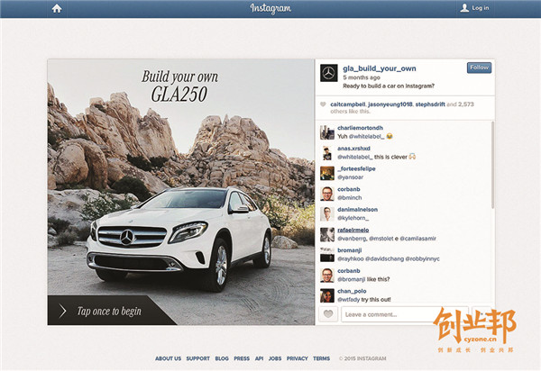Open charliemortondh's avatar
Image resolution: width=541 pixels, height=371 pixels.
pyautogui.click(x=326, y=131)
